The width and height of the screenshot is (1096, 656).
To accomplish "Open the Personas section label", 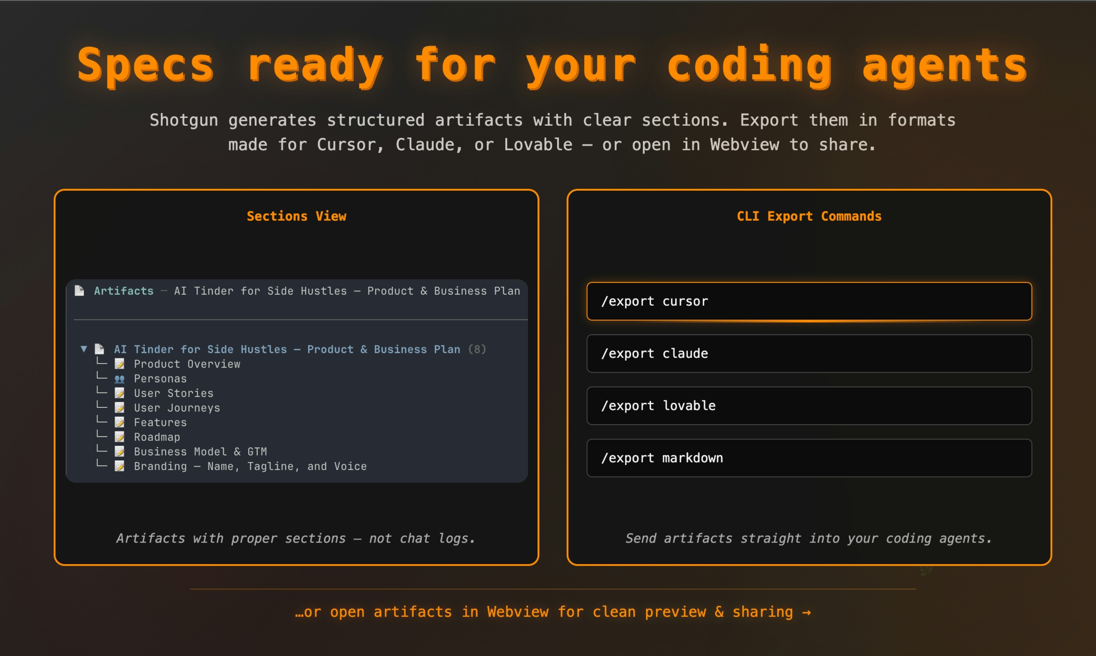I will [160, 379].
